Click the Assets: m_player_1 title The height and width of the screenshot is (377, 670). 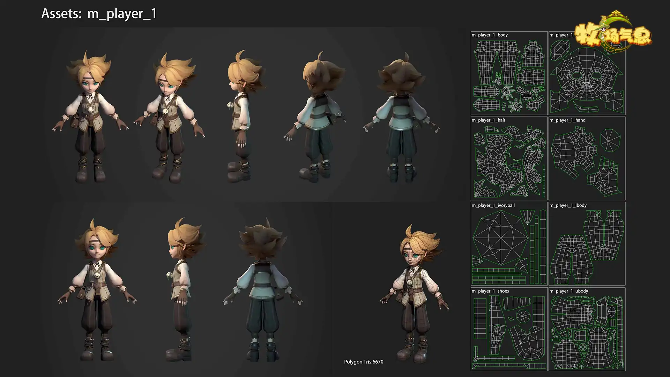[99, 14]
